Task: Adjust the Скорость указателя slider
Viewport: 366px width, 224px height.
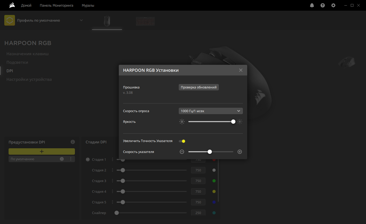Action: click(x=211, y=152)
